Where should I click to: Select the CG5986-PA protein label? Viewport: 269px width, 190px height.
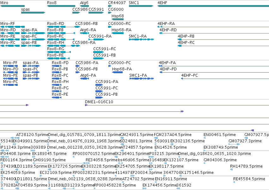click(x=87, y=63)
